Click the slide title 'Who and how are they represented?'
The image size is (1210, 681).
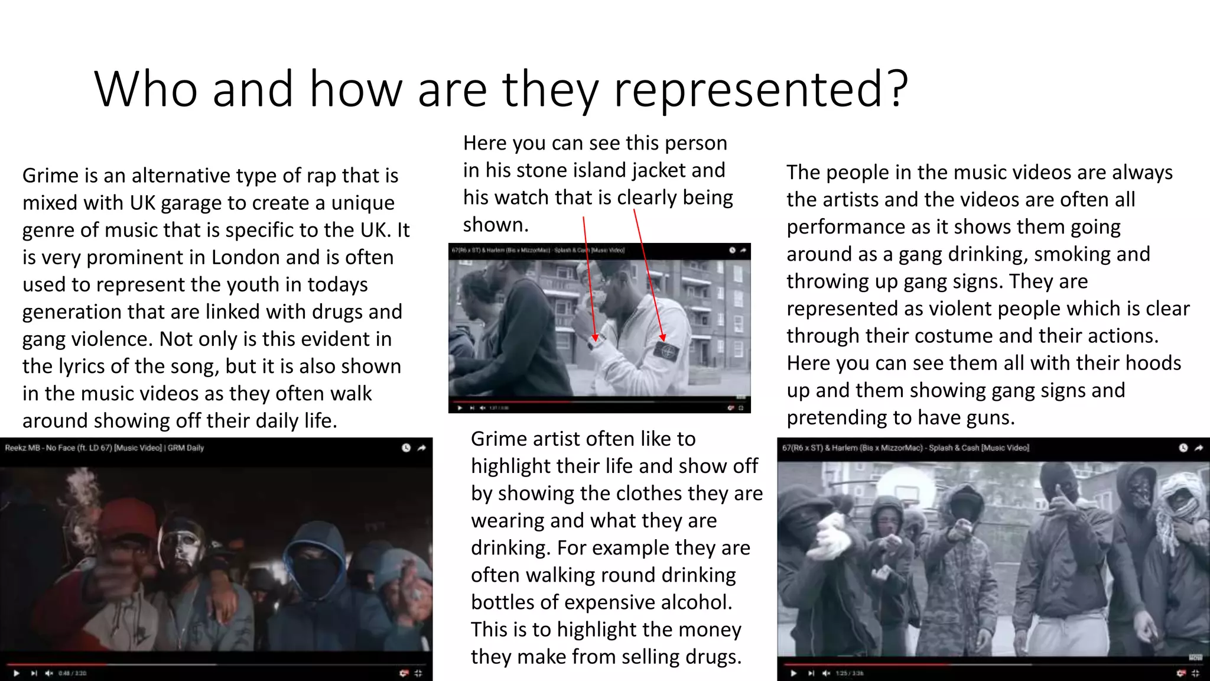click(x=501, y=89)
